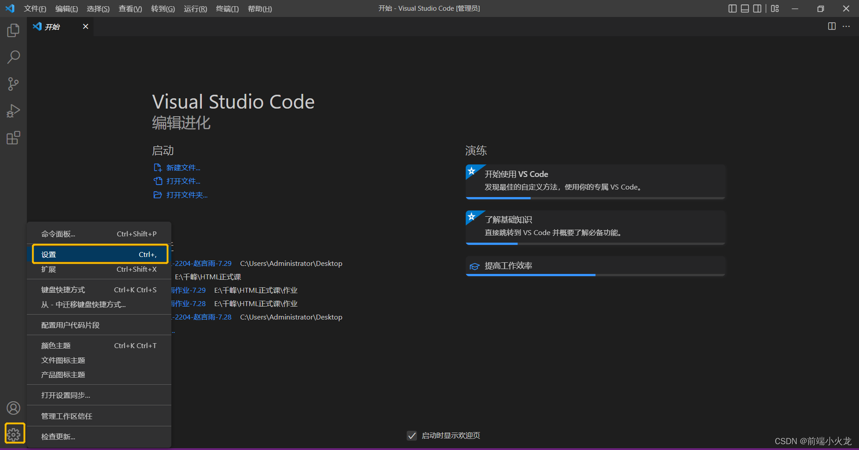Click progress bar under 开始使用 VS Code
859x450 pixels.
pyautogui.click(x=595, y=198)
